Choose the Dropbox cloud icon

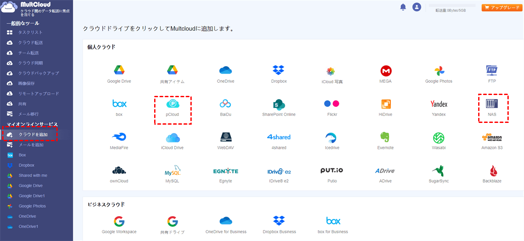point(279,74)
